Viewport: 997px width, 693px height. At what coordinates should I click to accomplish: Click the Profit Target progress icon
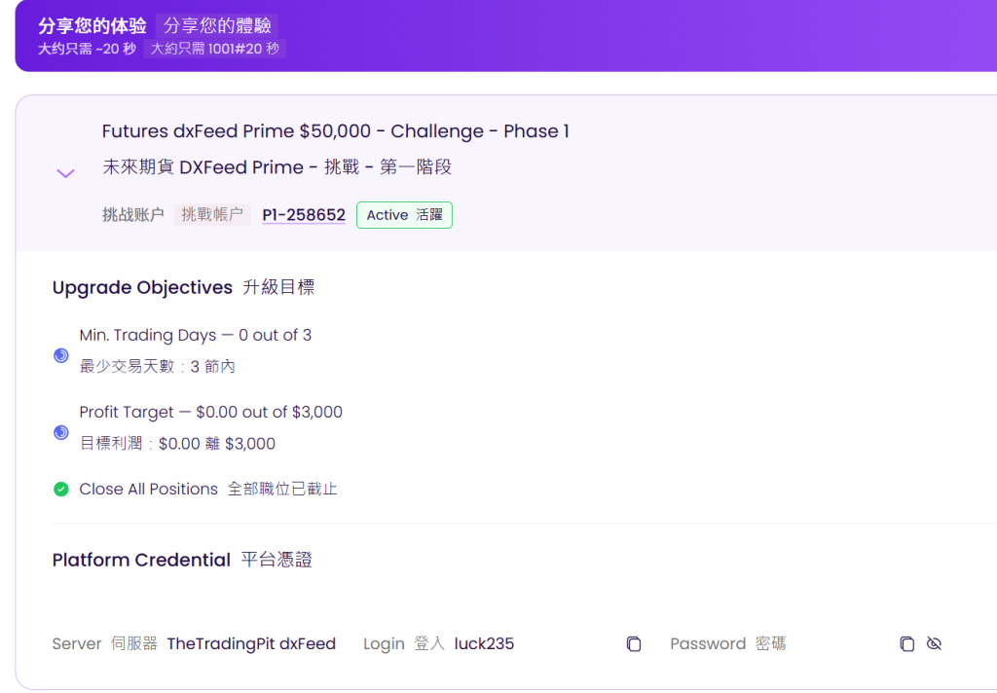[x=61, y=432]
